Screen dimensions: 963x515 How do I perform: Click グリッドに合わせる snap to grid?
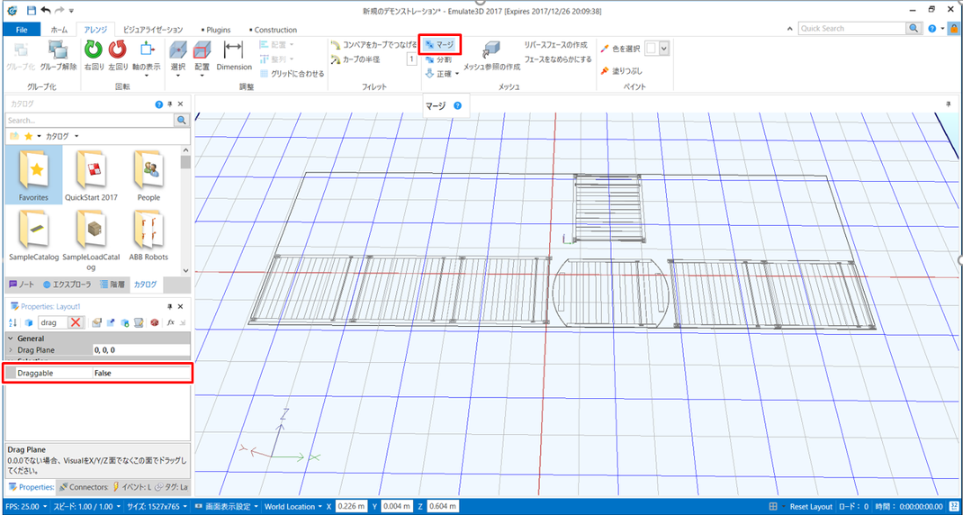tap(292, 73)
